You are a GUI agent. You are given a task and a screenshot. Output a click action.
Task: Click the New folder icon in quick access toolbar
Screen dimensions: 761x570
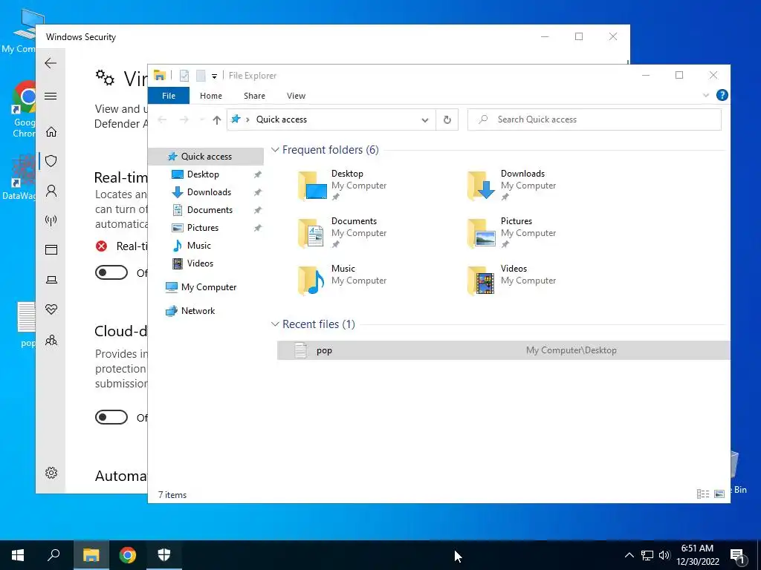(x=201, y=76)
